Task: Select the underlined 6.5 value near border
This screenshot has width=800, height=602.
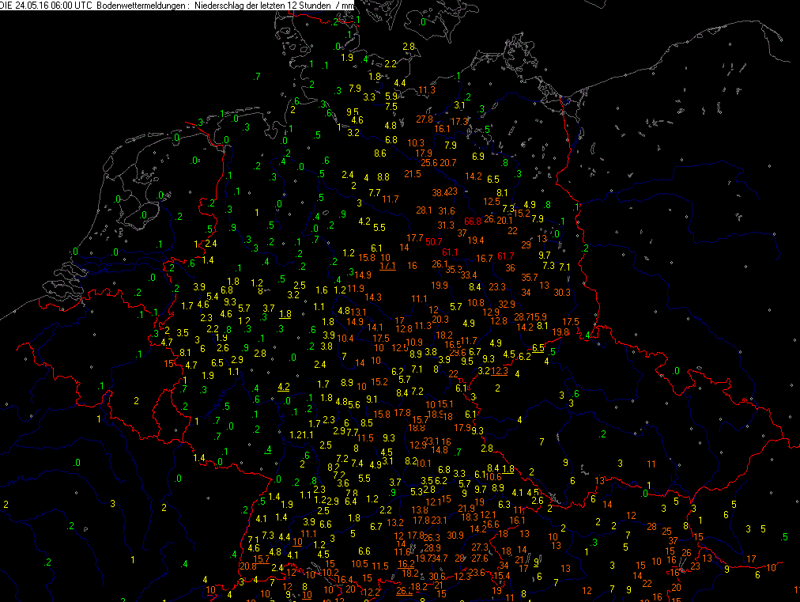Action: [x=538, y=348]
